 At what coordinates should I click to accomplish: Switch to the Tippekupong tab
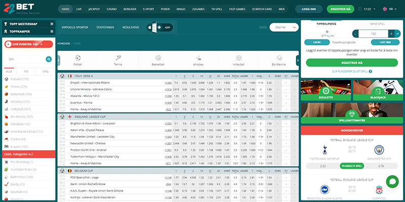tap(327, 24)
